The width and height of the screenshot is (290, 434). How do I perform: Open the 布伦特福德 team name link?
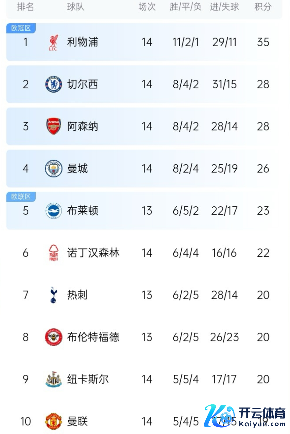[x=93, y=337]
